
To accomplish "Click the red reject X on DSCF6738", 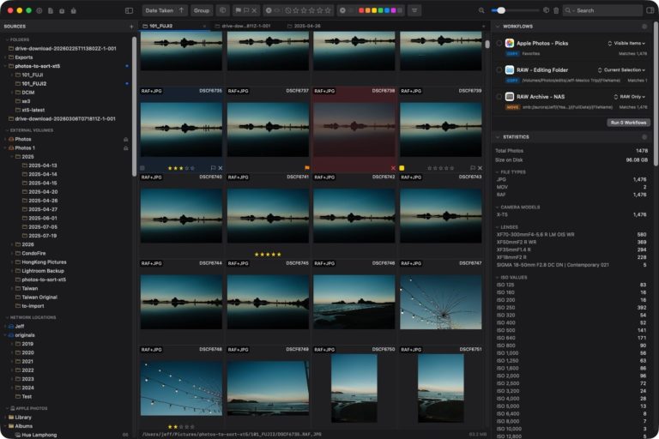I will tap(393, 167).
